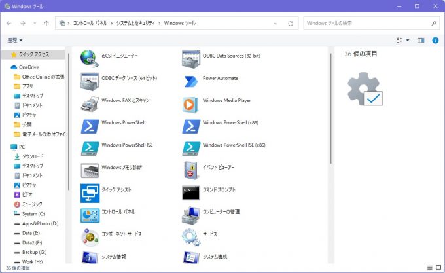The height and width of the screenshot is (273, 445).
Task: Click the breadcrumb root location icon
Action: (62, 23)
